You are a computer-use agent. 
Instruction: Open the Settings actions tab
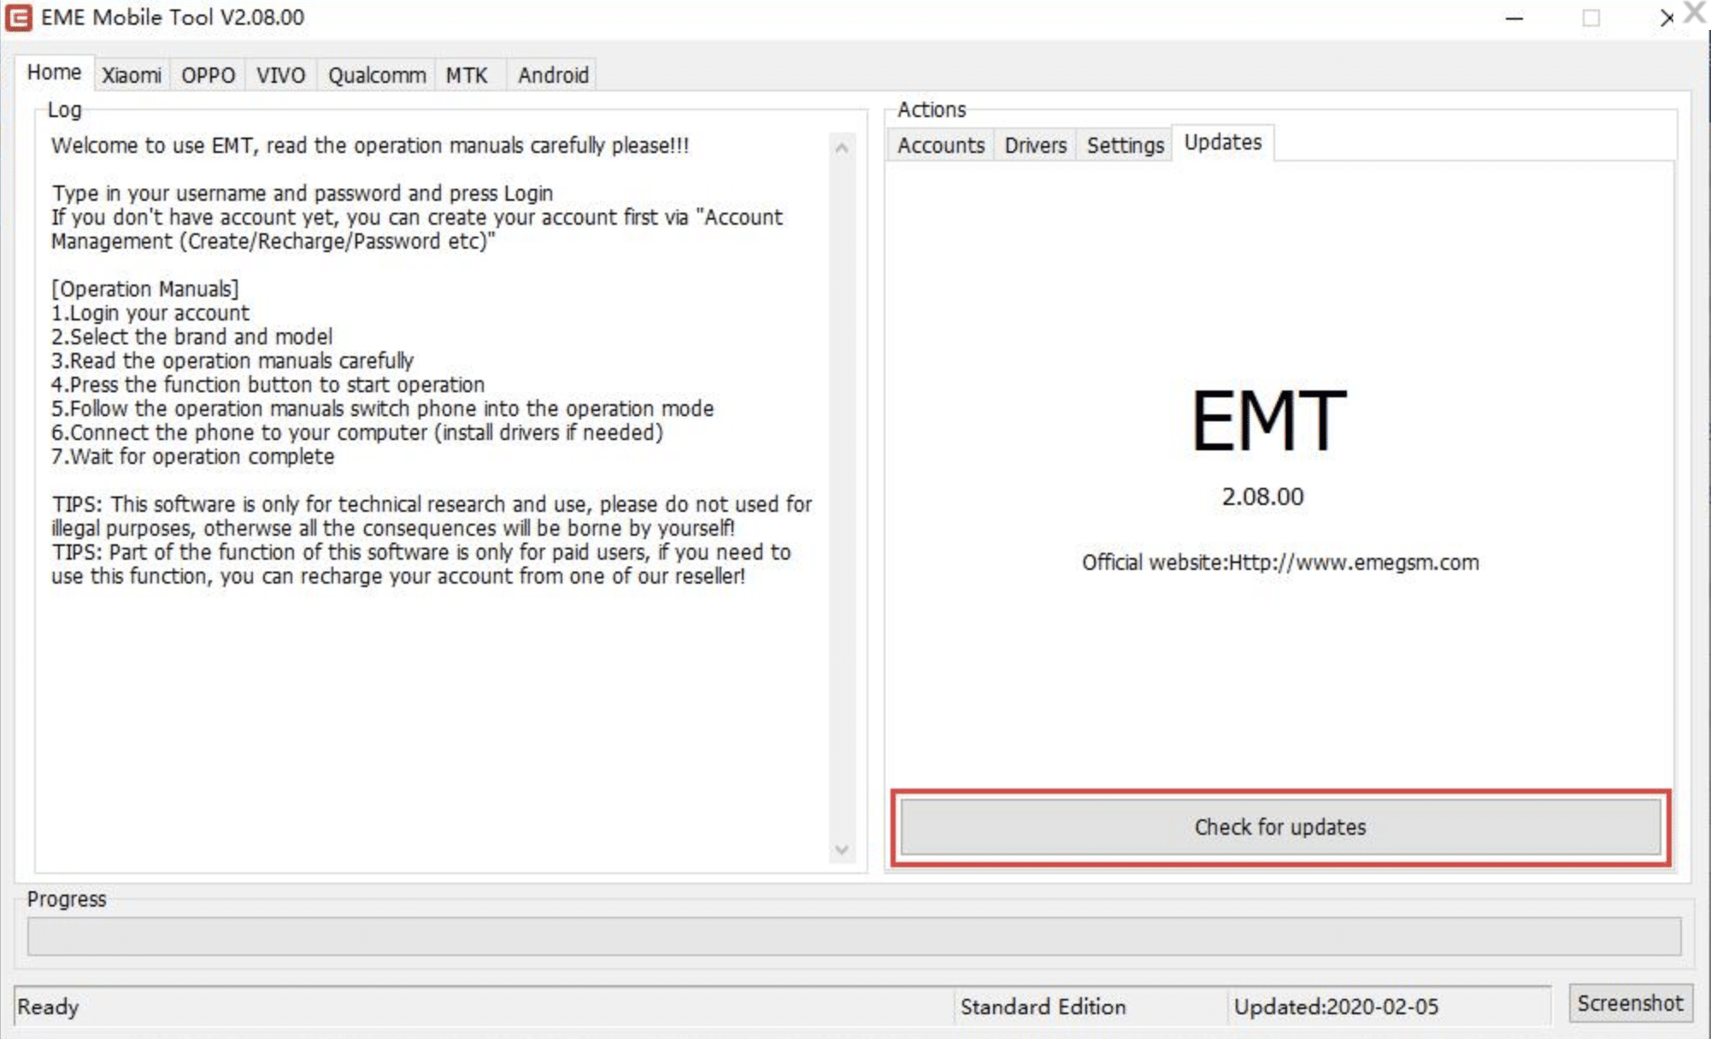pyautogui.click(x=1125, y=145)
